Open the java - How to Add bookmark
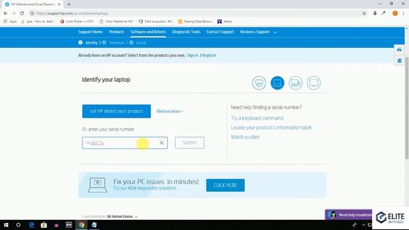The image size is (409, 230). (38, 21)
